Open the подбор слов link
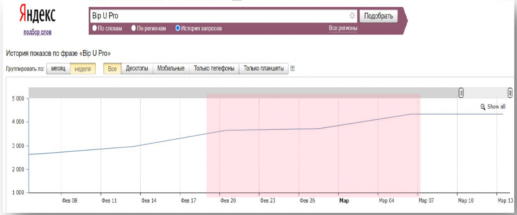Image resolution: width=517 pixels, height=215 pixels. 37,32
